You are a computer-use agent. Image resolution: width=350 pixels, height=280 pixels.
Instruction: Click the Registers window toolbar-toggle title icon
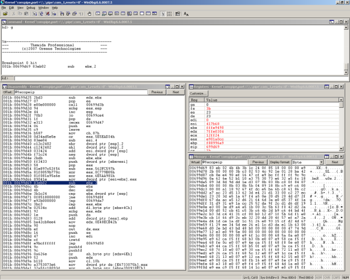click(327, 87)
